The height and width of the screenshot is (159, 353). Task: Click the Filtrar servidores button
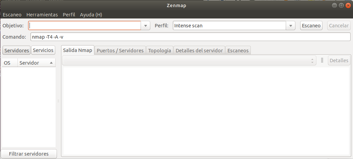28,154
